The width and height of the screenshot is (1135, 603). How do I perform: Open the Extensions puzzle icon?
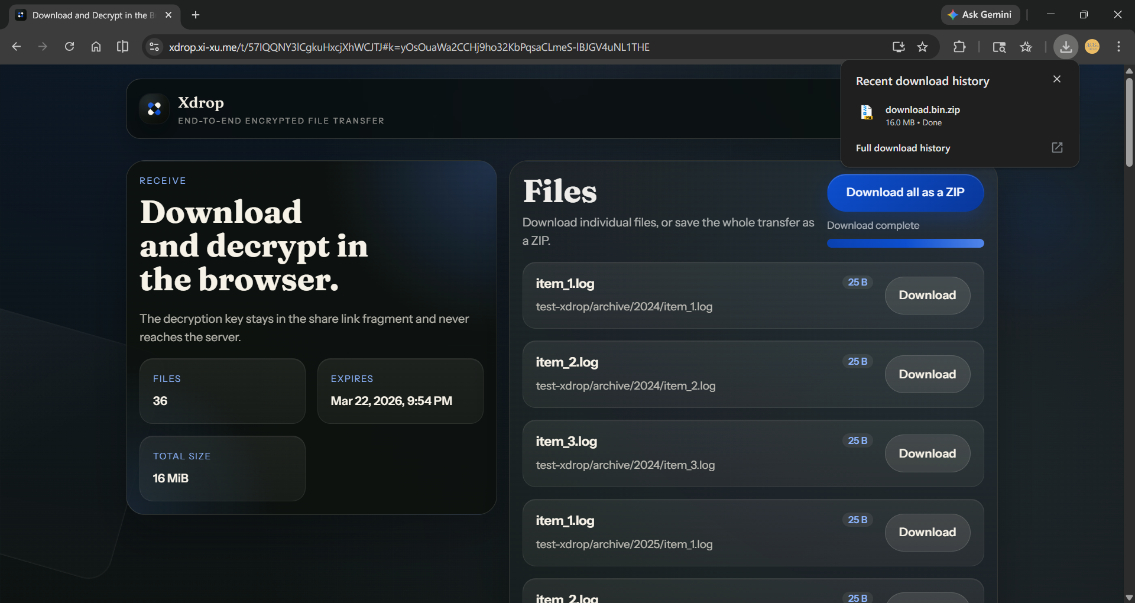[959, 47]
